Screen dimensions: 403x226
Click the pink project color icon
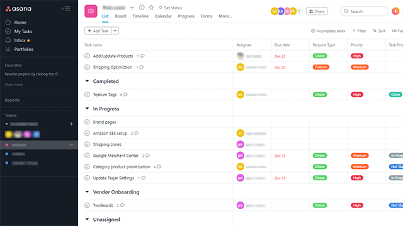point(91,11)
